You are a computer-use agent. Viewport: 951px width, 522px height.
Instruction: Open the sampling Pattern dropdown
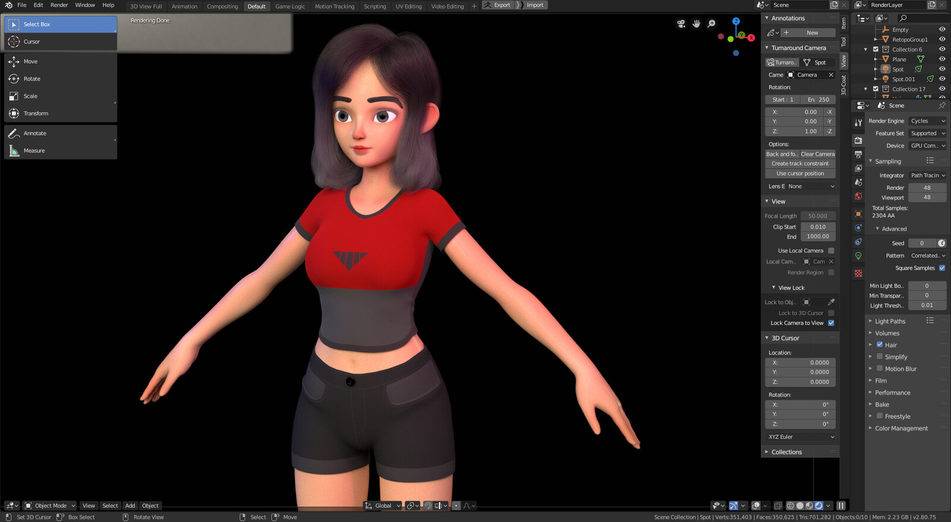927,256
